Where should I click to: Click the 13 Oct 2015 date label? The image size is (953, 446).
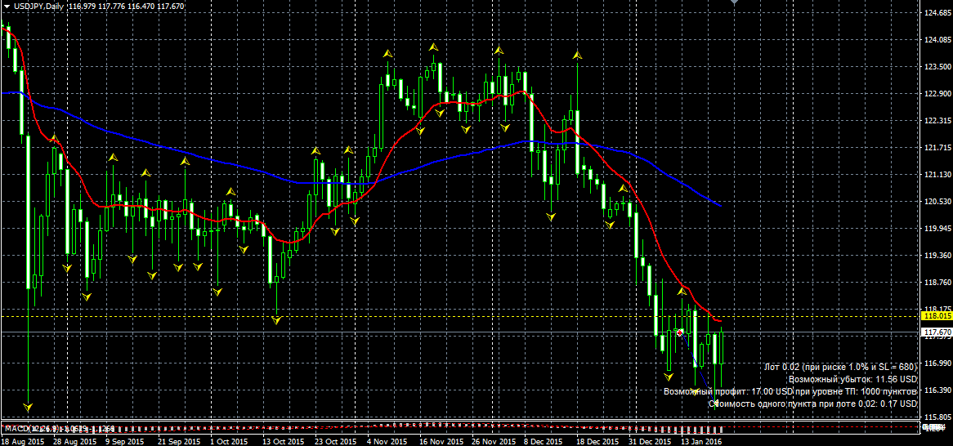285,440
